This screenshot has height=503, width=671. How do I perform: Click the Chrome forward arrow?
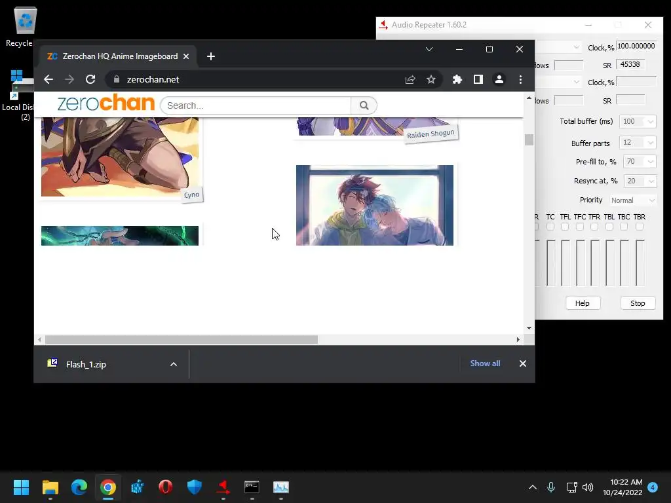coord(69,79)
